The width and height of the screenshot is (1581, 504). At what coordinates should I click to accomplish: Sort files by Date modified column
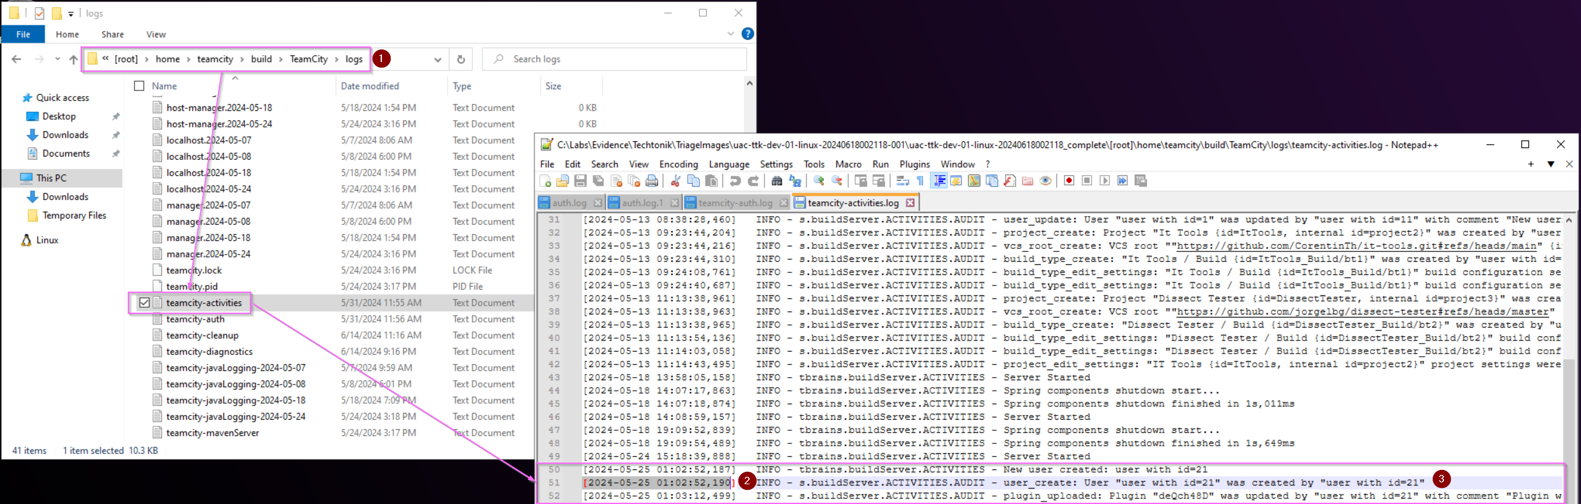click(x=370, y=86)
